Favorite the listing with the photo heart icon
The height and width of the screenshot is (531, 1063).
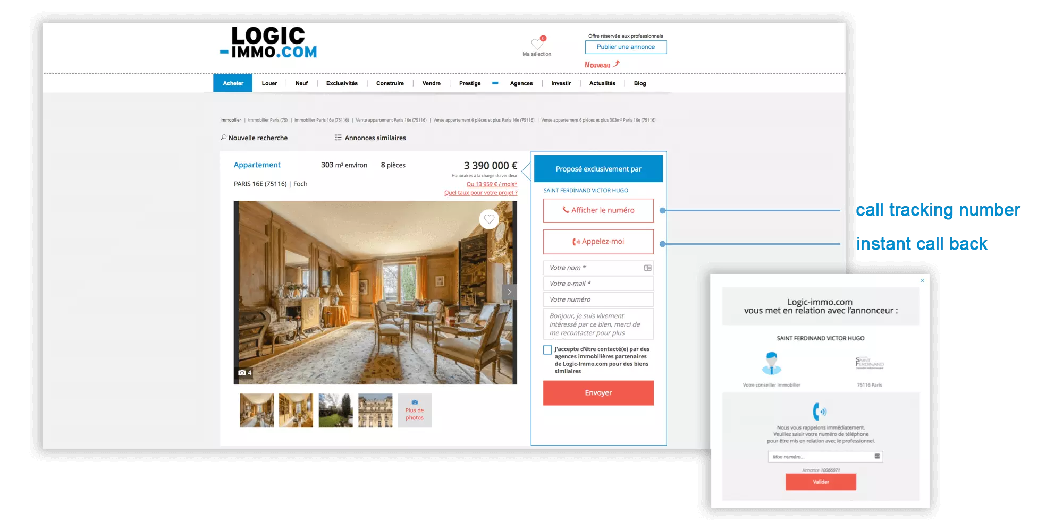[489, 219]
